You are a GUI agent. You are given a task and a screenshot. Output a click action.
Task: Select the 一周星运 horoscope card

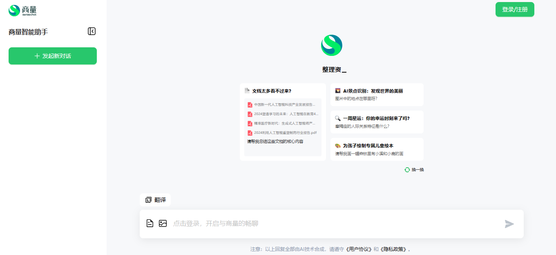point(377,122)
